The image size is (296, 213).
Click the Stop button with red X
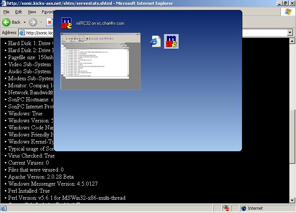click(50, 22)
